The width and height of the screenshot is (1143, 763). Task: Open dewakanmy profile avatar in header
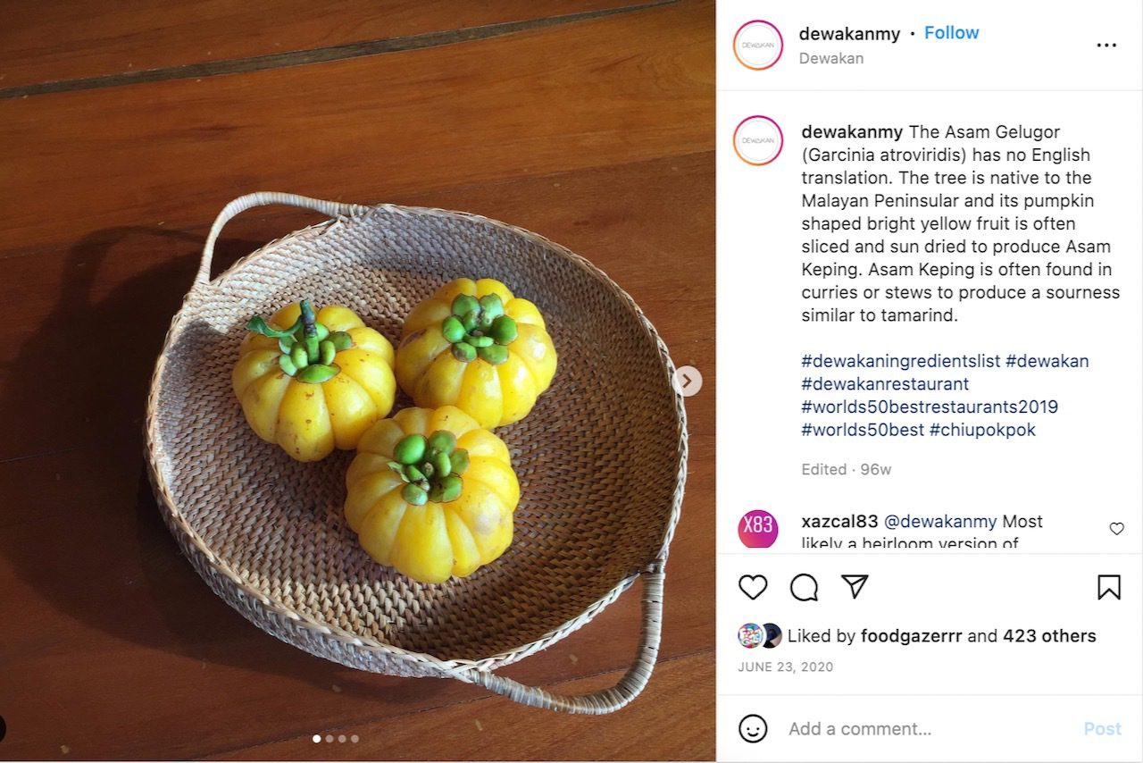758,45
